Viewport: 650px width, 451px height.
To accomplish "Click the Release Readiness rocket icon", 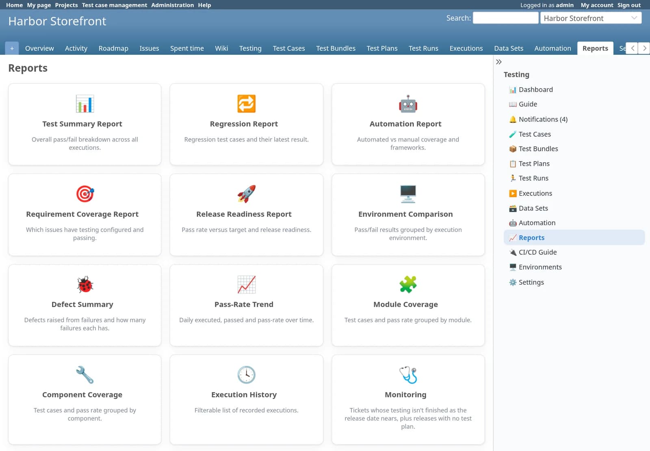I will click(x=246, y=194).
